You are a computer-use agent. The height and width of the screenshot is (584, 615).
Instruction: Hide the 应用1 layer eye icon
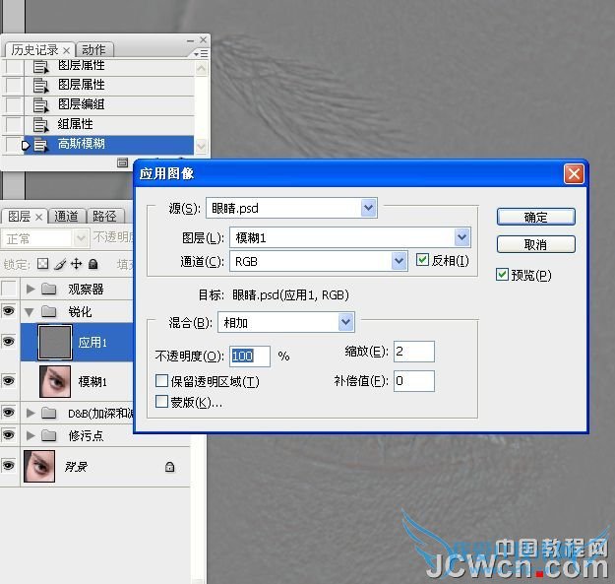pyautogui.click(x=9, y=341)
